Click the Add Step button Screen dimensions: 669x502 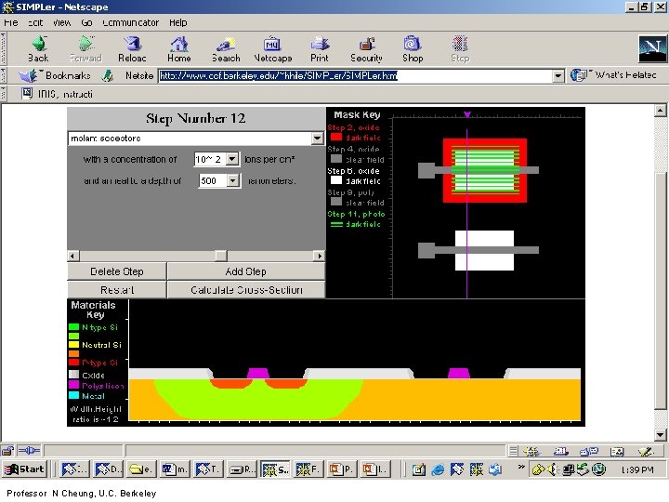tap(246, 271)
